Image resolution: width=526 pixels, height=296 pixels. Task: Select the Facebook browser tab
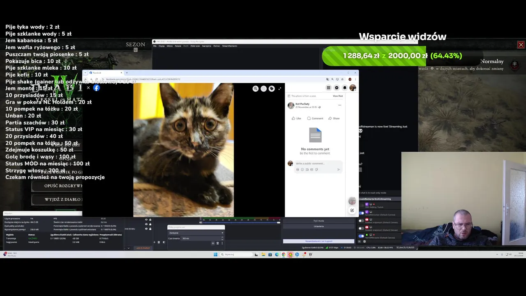[106, 73]
